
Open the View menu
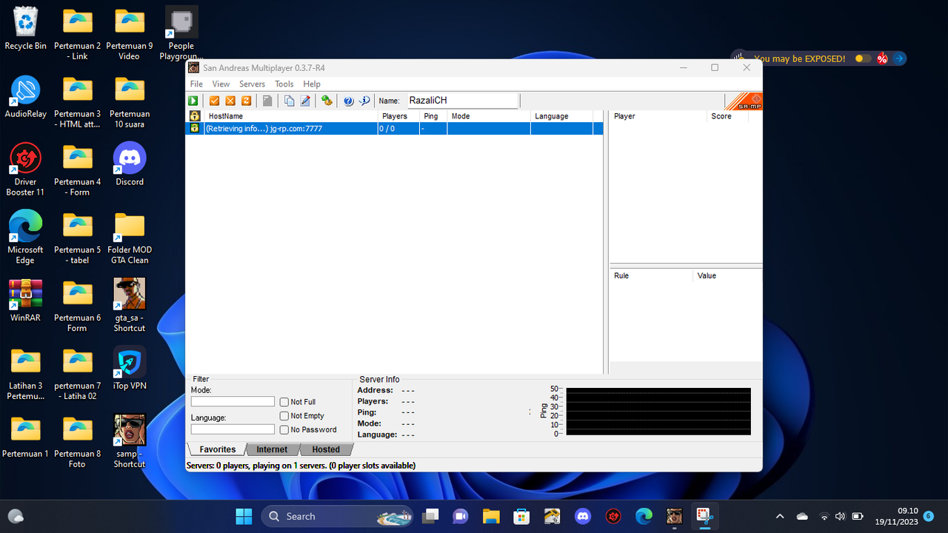coord(221,84)
